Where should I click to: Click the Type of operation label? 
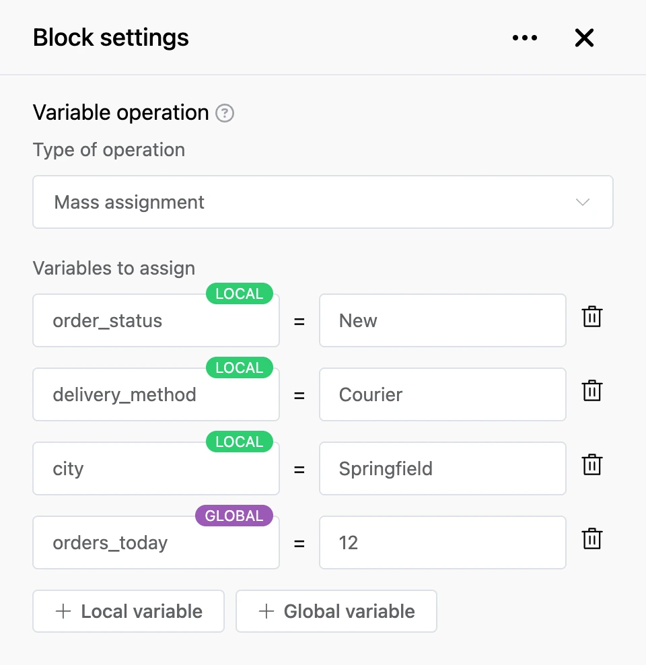pos(109,149)
